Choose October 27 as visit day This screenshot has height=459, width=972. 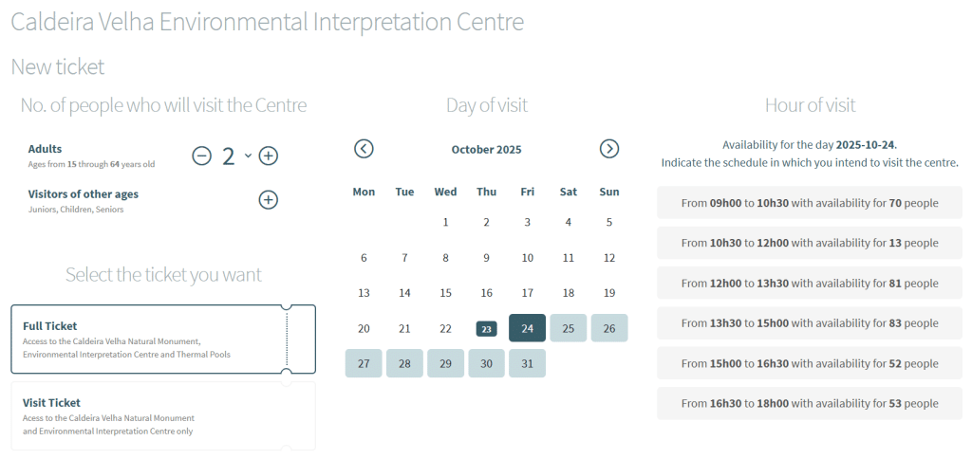[x=364, y=363]
